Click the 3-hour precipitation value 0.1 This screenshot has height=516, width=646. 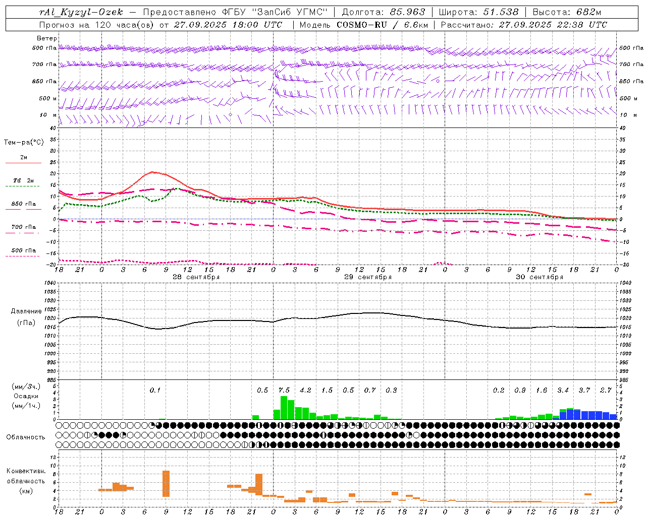point(155,390)
